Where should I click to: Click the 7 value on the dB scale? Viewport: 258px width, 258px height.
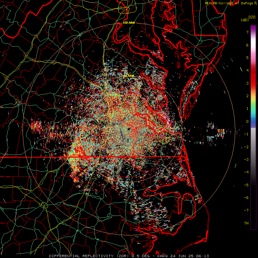click(x=247, y=32)
